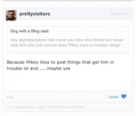Click the blue heart icon
This screenshot has height=116, width=136.
click(124, 97)
